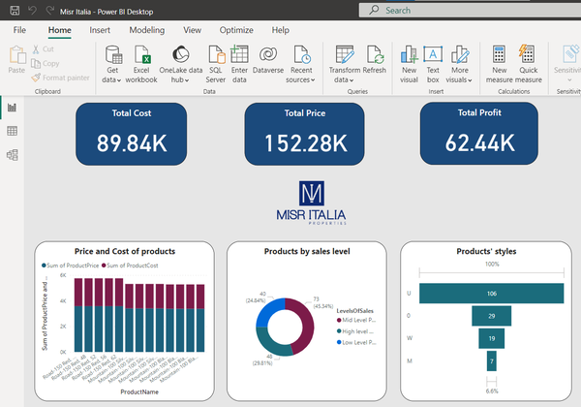Create a Quick measure
The width and height of the screenshot is (581, 407).
coord(529,63)
